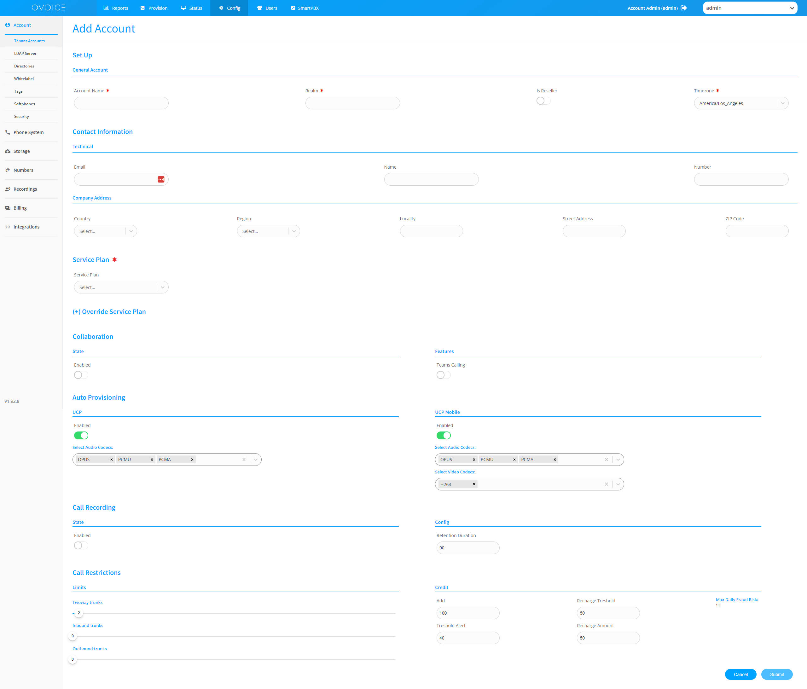The height and width of the screenshot is (689, 807).
Task: Click the Storage cloud icon in the sidebar
Action: 7,151
